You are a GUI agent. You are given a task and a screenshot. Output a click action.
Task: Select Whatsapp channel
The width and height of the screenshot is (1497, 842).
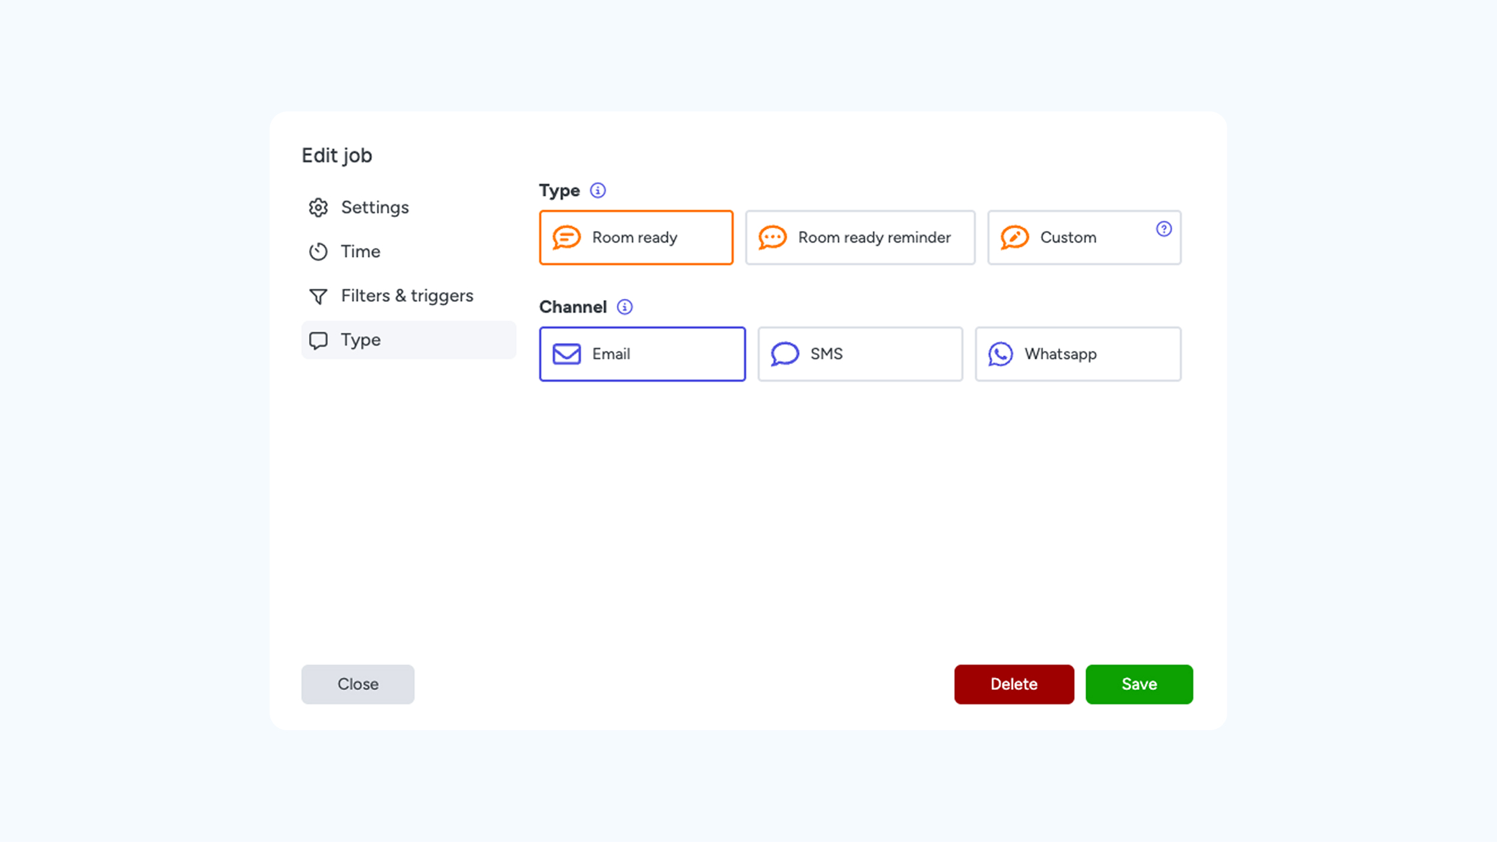(1078, 354)
